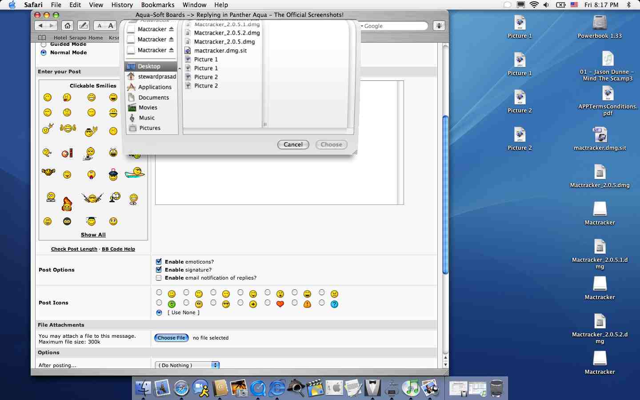Uncheck Enable emoticons checkbox
The height and width of the screenshot is (400, 640).
click(159, 261)
